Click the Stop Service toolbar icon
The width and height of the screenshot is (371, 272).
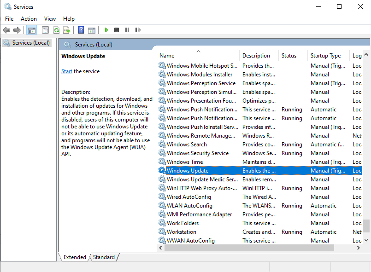pyautogui.click(x=117, y=30)
